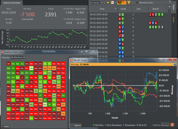Click the Time column sort arrow

(x=115, y=9)
